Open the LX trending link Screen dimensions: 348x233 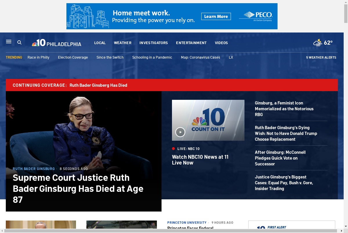(x=231, y=57)
